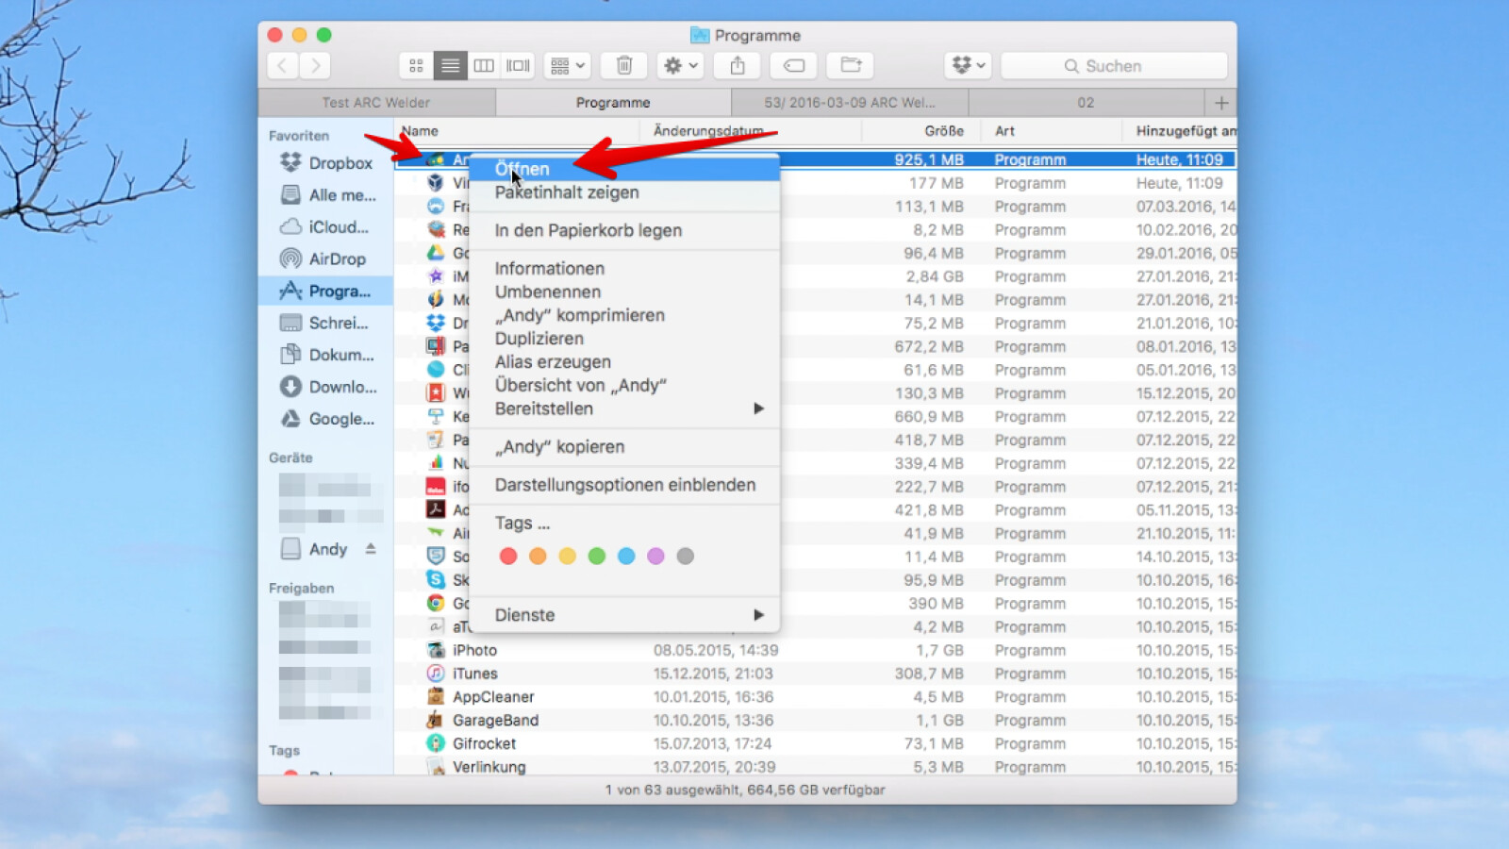Viewport: 1509px width, 849px height.
Task: Click the back navigation arrow
Action: (x=282, y=65)
